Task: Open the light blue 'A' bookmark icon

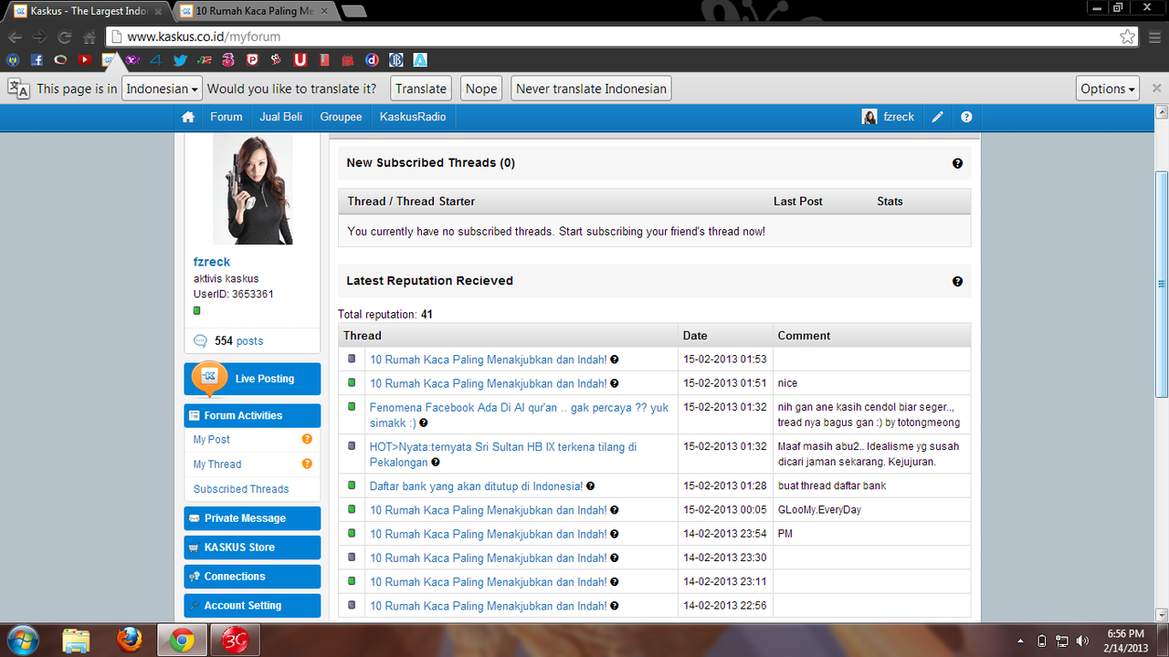Action: pyautogui.click(x=420, y=59)
